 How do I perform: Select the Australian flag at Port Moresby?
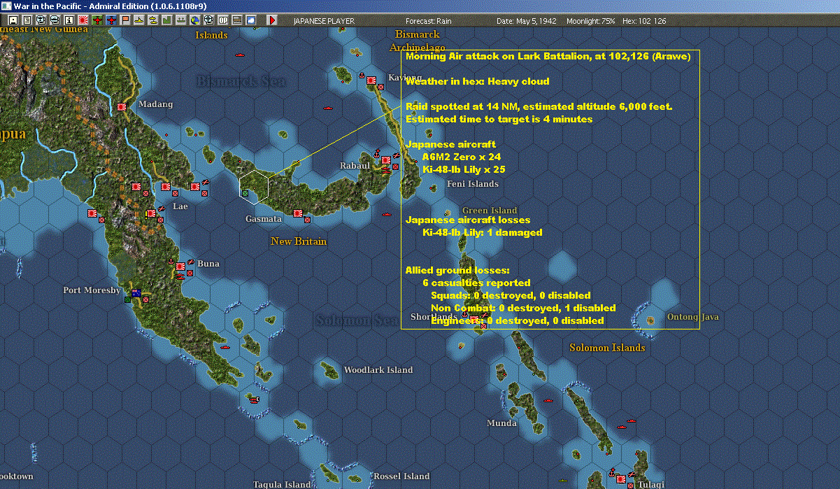tap(136, 292)
